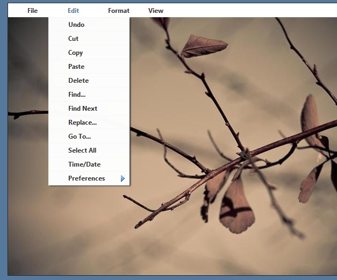
Task: Click the blue window border on the left
Action: pyautogui.click(x=3, y=140)
